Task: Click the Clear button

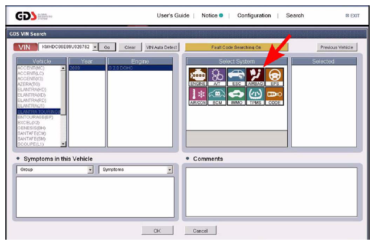Action: (130, 47)
